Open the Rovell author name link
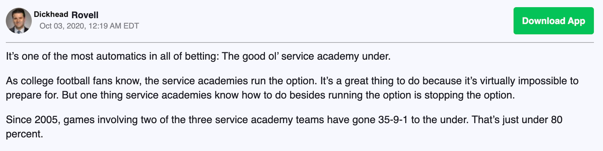 [x=85, y=15]
